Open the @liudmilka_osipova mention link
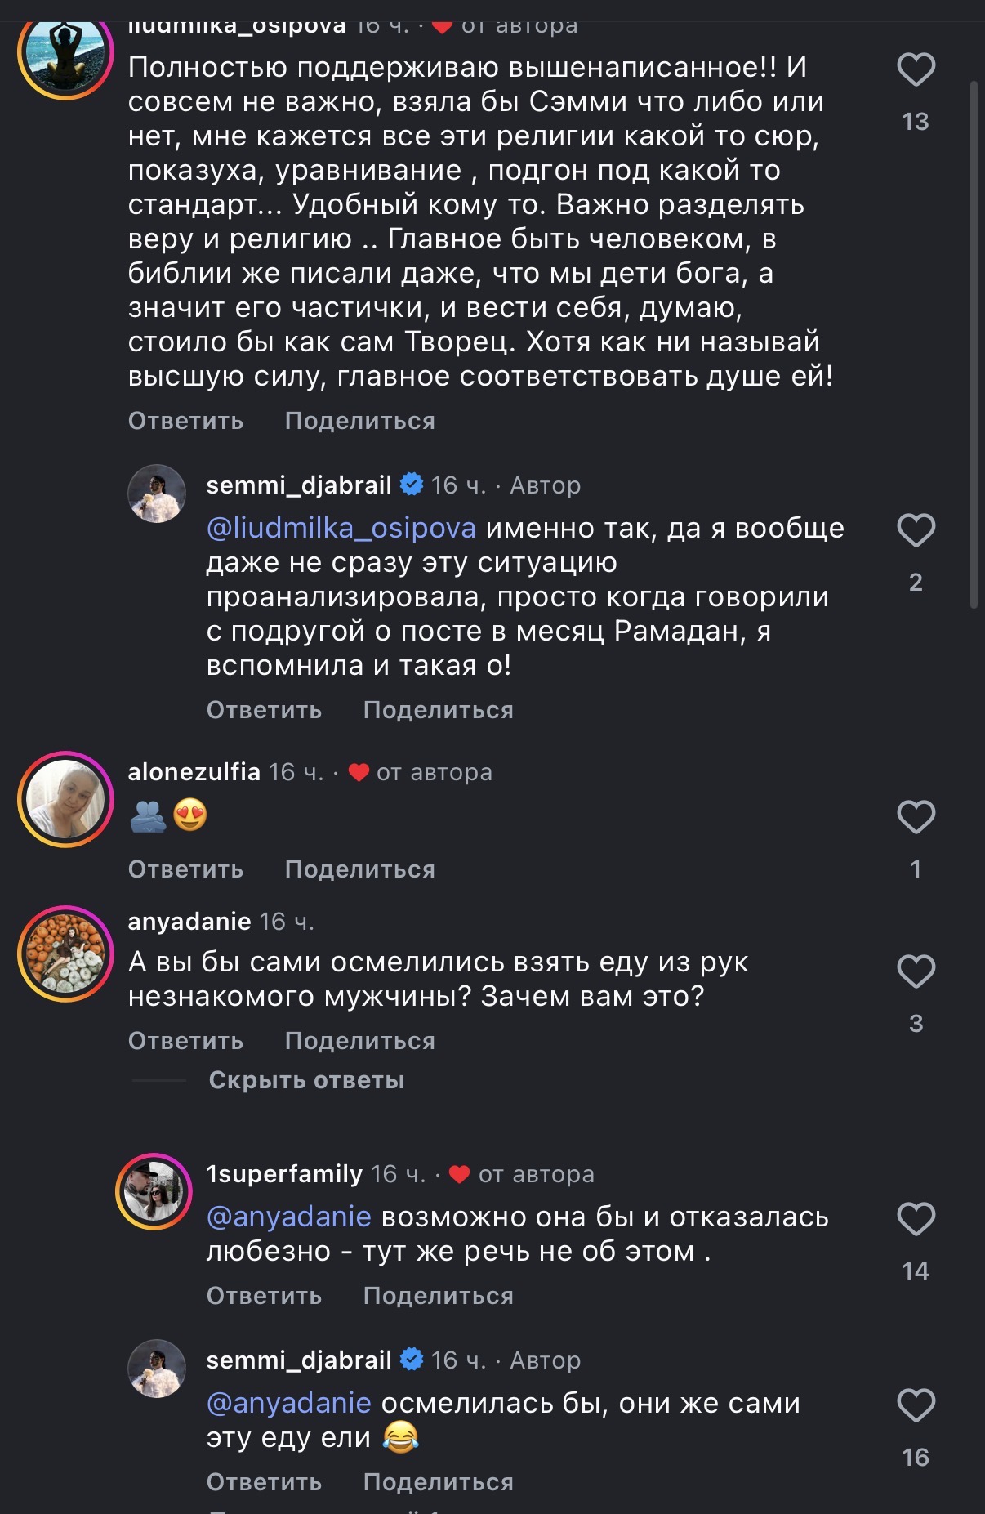Image resolution: width=985 pixels, height=1514 pixels. click(341, 529)
